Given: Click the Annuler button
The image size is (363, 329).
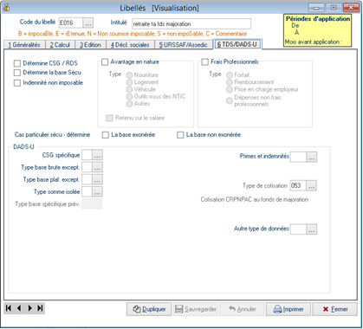Looking at the screenshot, I should (x=242, y=309).
